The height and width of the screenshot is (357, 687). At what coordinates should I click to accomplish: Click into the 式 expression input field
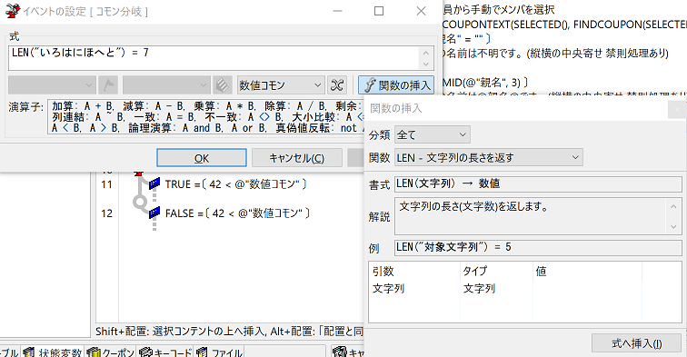214,58
